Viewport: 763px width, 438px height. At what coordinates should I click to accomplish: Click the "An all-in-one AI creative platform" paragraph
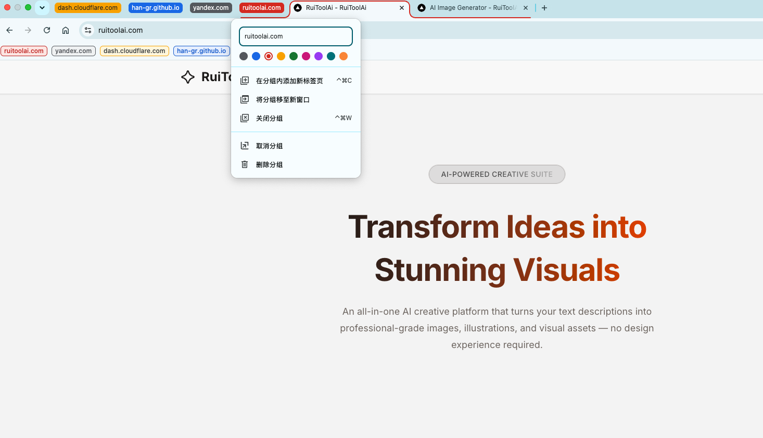pos(497,328)
